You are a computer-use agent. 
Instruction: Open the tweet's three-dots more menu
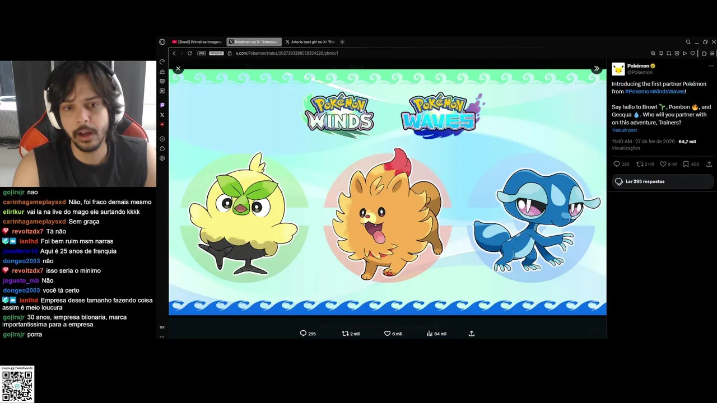tap(711, 66)
